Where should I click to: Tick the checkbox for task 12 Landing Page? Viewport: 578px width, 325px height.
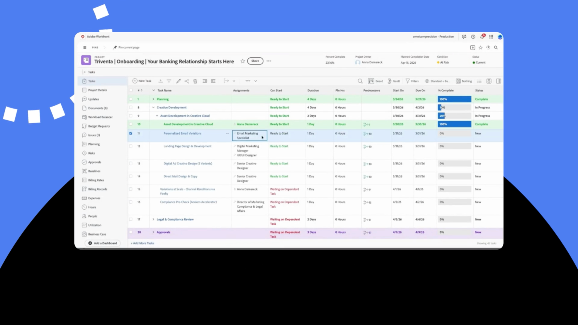(131, 146)
